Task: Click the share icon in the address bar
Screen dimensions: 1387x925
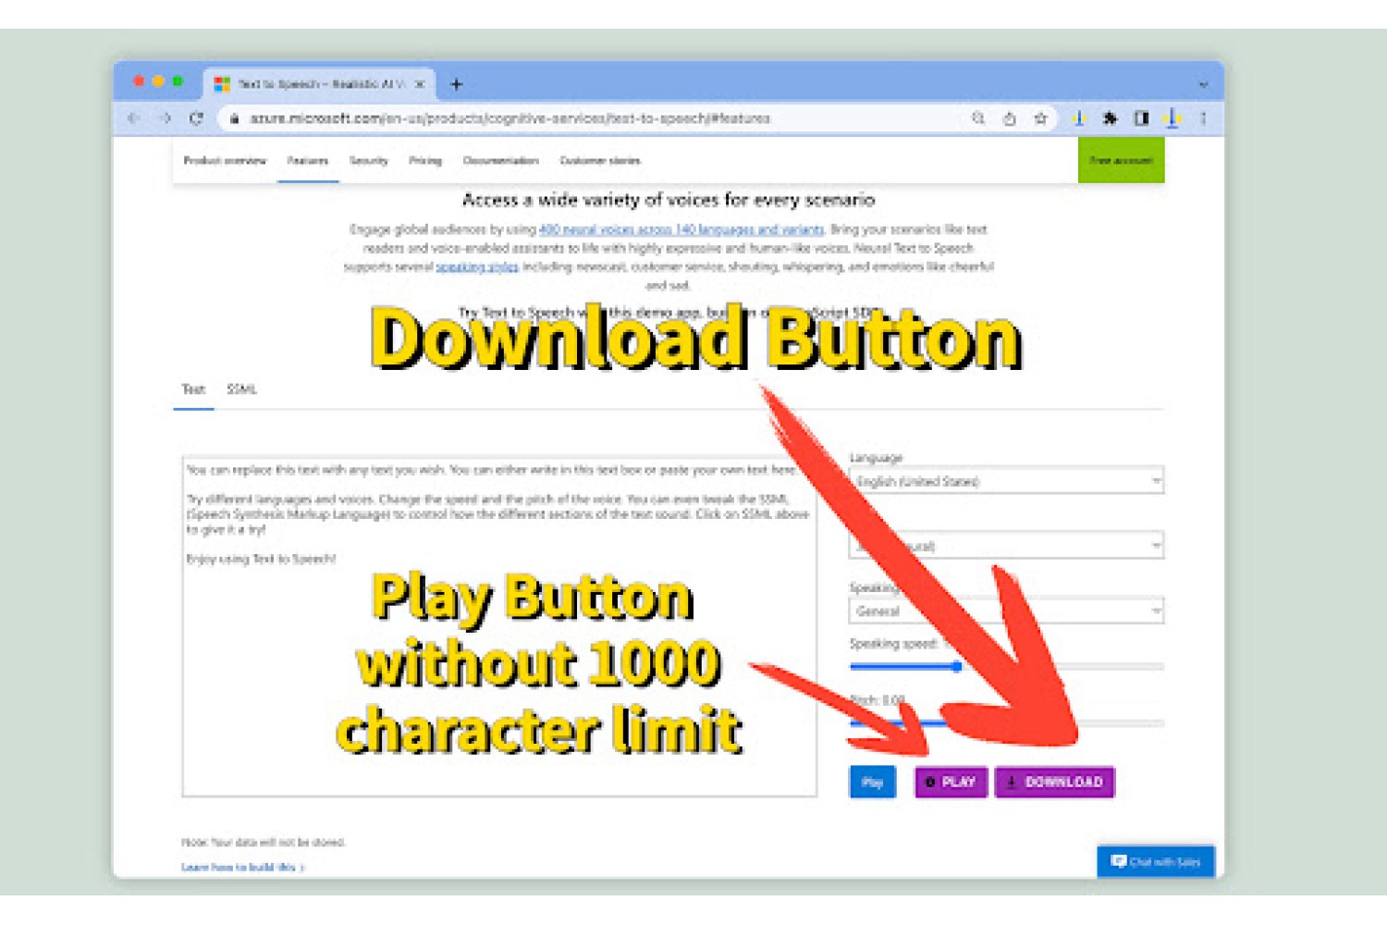Action: pyautogui.click(x=1010, y=118)
